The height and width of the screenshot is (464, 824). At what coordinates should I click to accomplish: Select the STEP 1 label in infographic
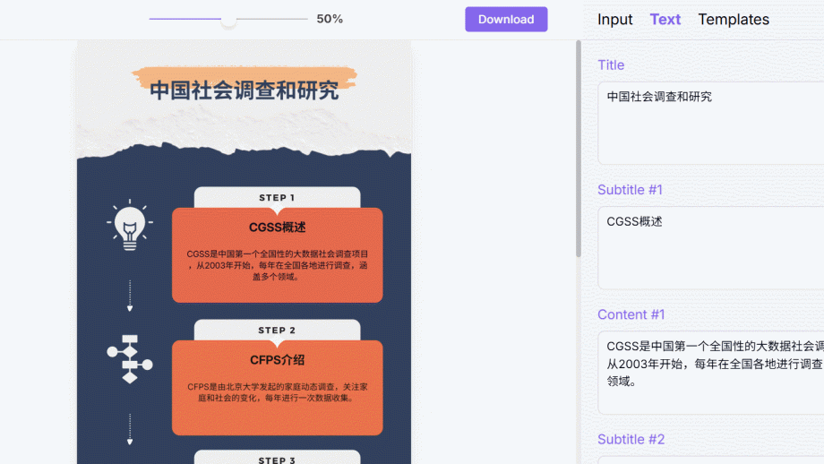point(277,198)
